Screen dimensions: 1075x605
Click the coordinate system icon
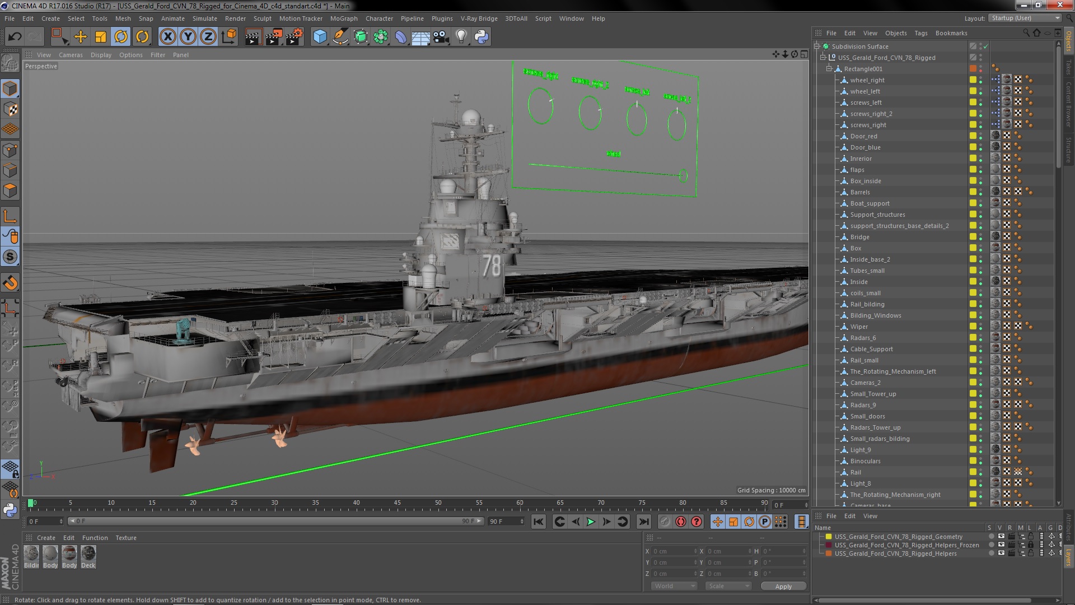coord(228,37)
